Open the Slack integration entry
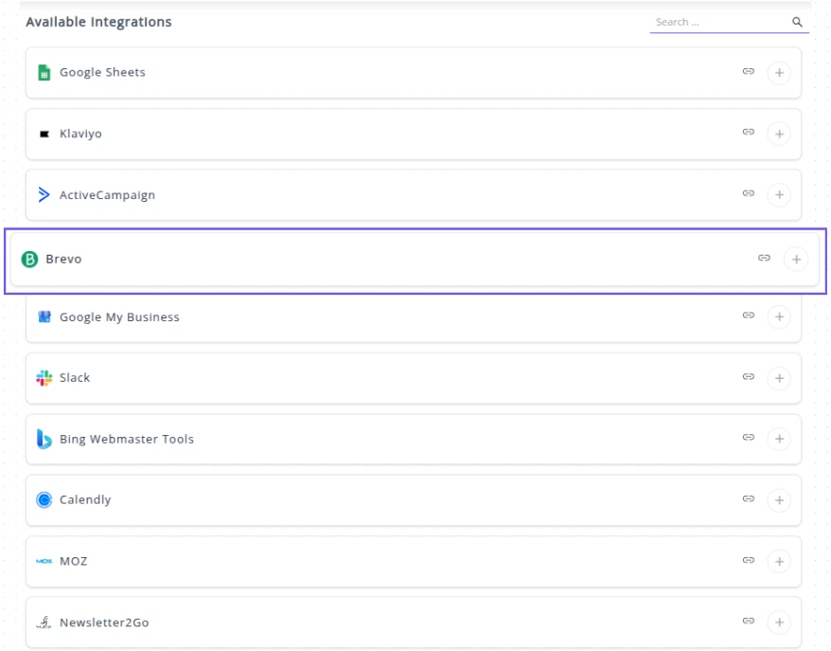Viewport: 831px width, 651px height. pyautogui.click(x=379, y=378)
